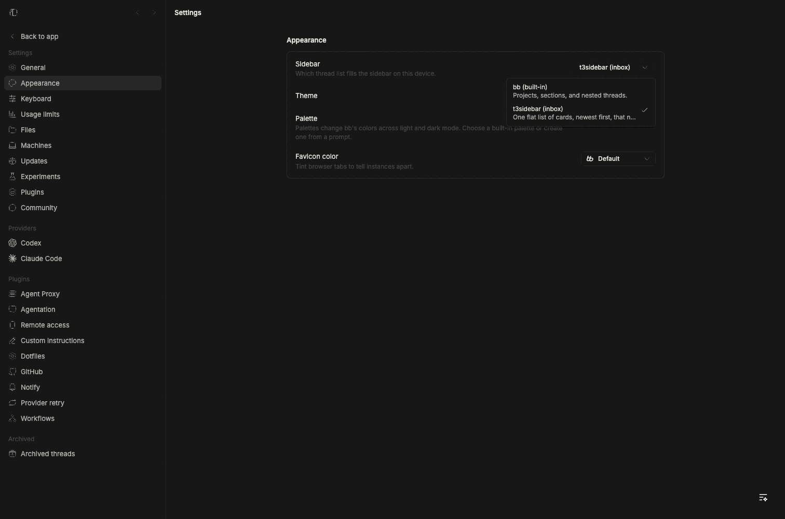Click the Appearance section heading
This screenshot has height=519, width=785.
(x=306, y=40)
